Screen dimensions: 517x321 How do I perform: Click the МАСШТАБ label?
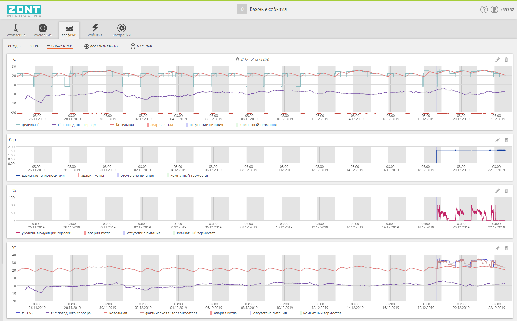(x=144, y=46)
